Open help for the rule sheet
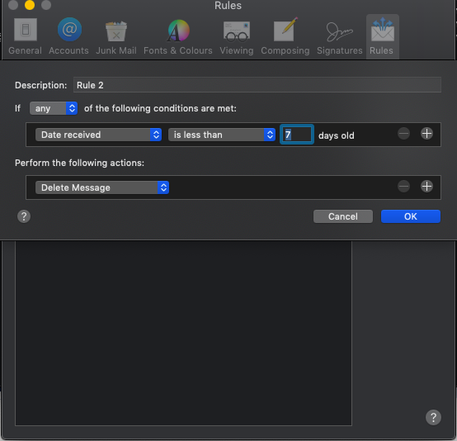457x441 pixels. [x=24, y=216]
